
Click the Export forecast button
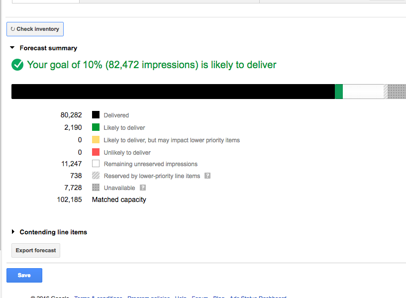(x=36, y=250)
